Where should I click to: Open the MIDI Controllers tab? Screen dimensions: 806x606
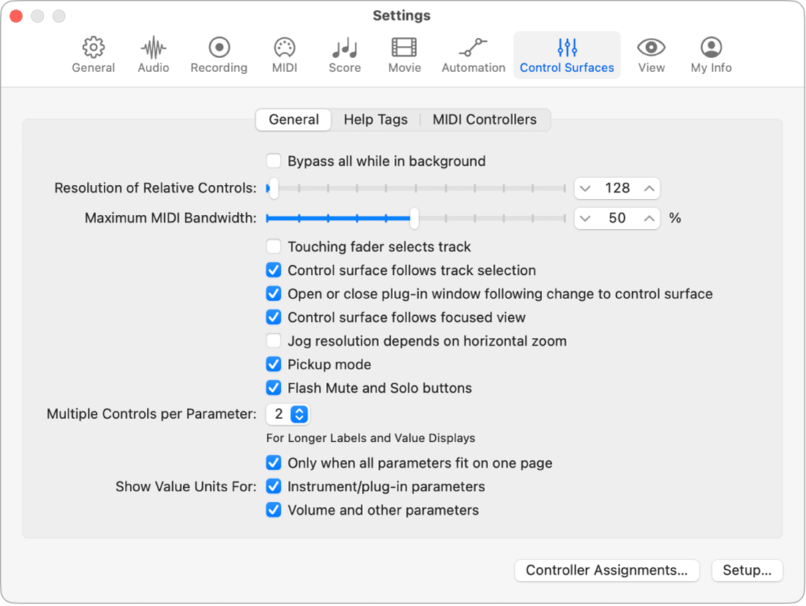tap(485, 119)
